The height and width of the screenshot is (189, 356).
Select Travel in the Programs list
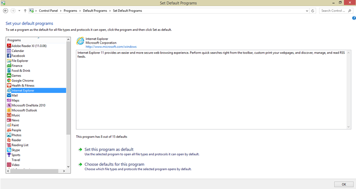point(16,160)
